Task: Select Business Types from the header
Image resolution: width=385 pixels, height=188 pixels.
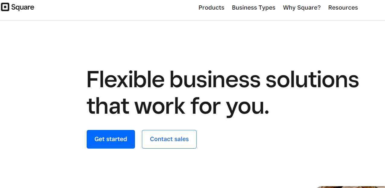Action: (x=254, y=8)
